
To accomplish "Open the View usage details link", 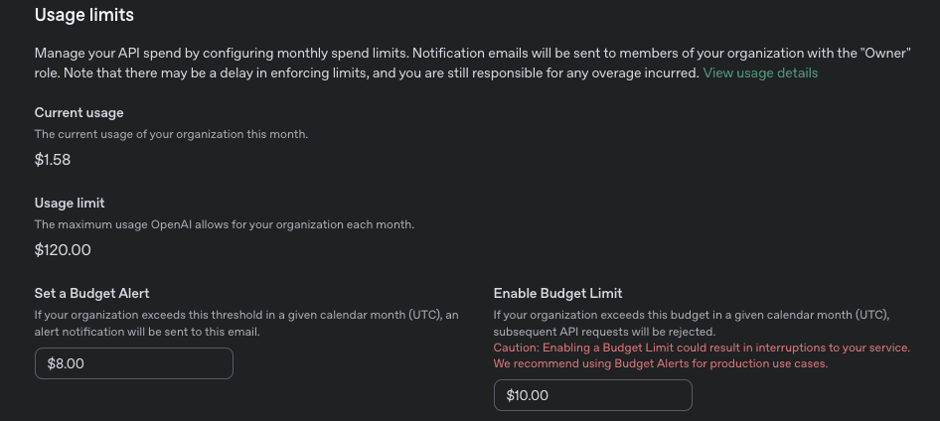I will [x=760, y=72].
